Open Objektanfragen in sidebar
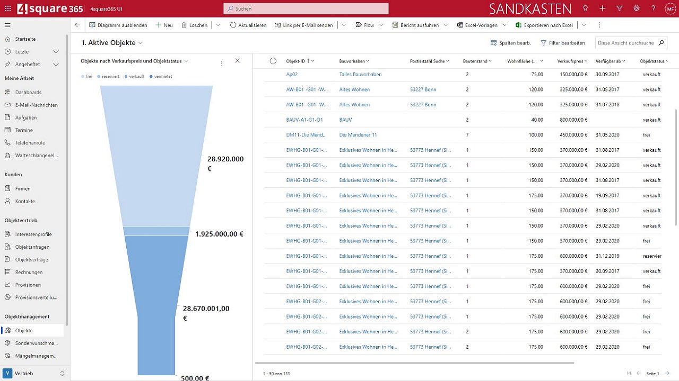Screen dimensions: 679x381 [x=32, y=247]
